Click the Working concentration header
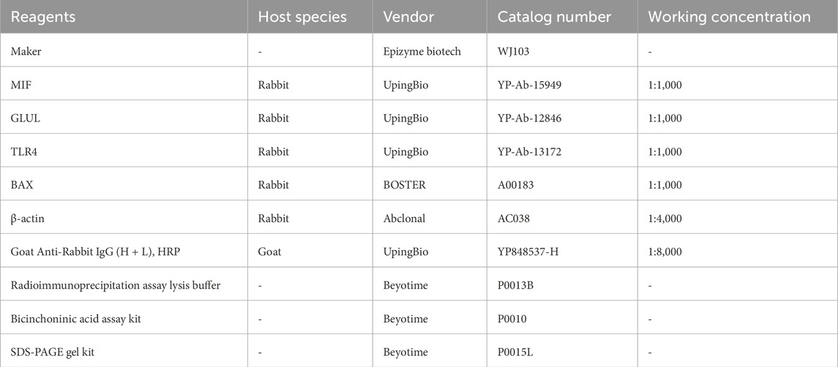Viewport: 838px width, 367px height. click(x=729, y=17)
